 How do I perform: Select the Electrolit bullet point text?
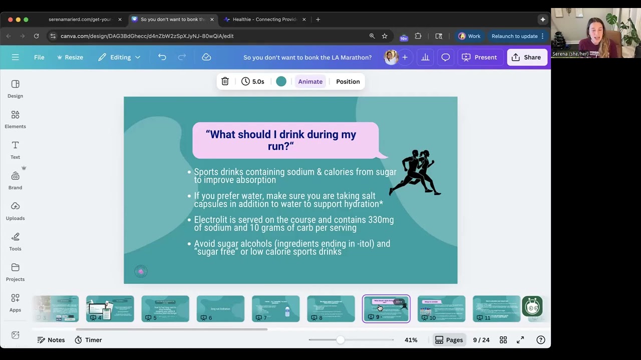pos(294,223)
